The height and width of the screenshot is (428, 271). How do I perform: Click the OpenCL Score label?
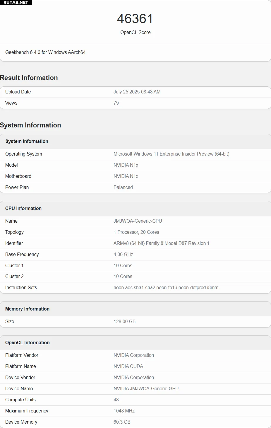click(135, 33)
